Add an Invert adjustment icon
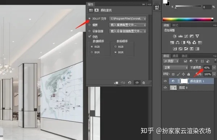This screenshot has height=140, width=217. 175,49
